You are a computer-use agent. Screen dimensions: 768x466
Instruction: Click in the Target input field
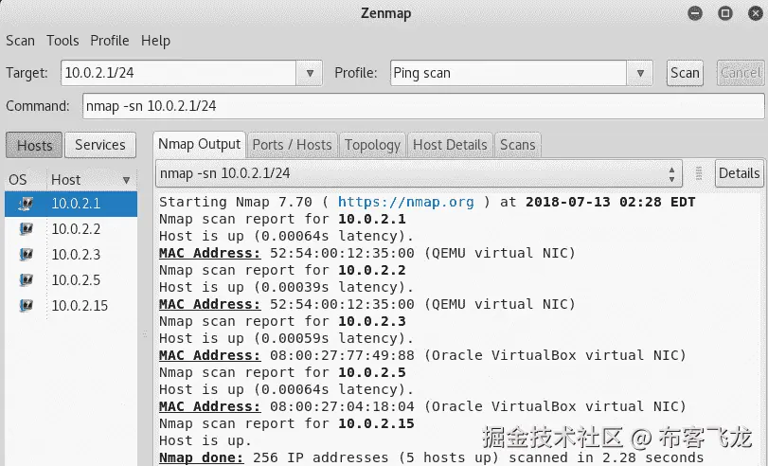click(179, 73)
